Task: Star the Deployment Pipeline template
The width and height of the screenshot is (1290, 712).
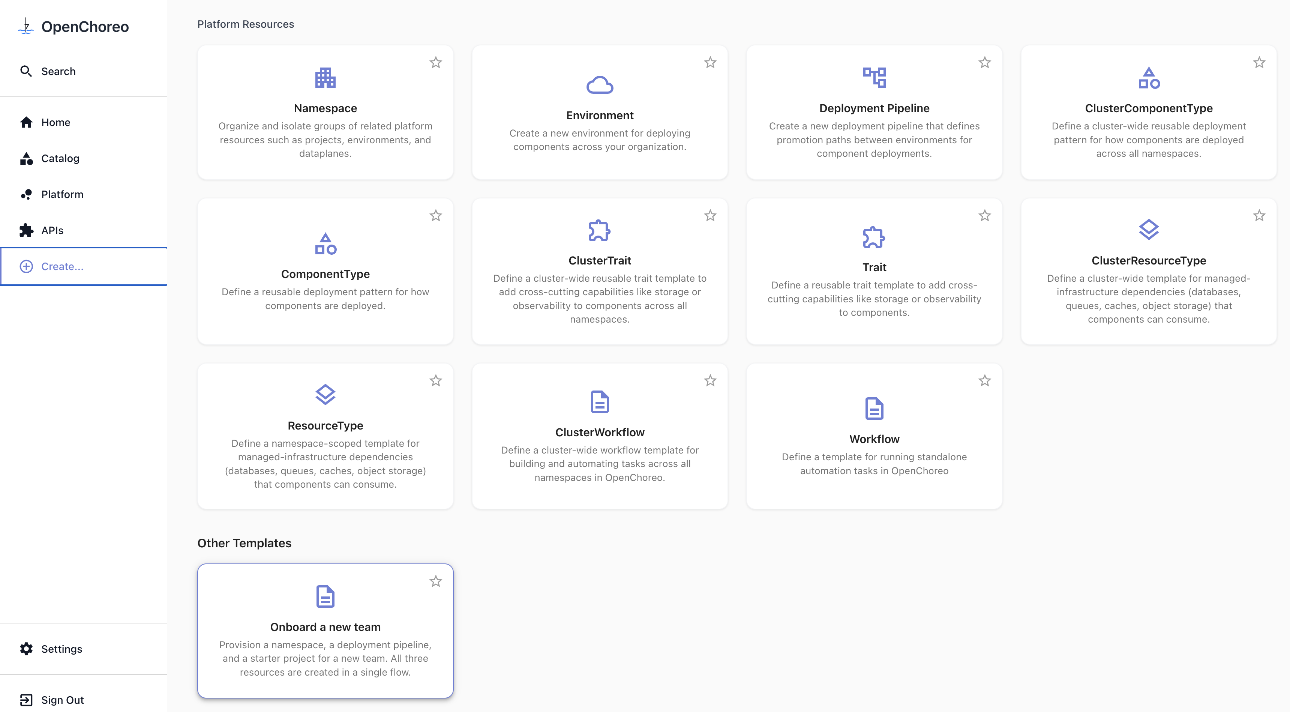Action: point(984,63)
